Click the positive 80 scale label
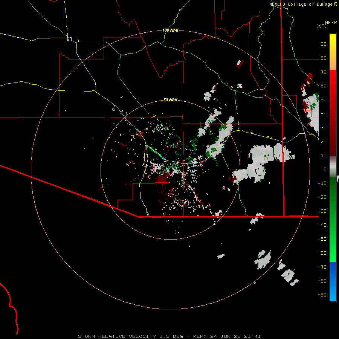The image size is (339, 339). coord(324,58)
